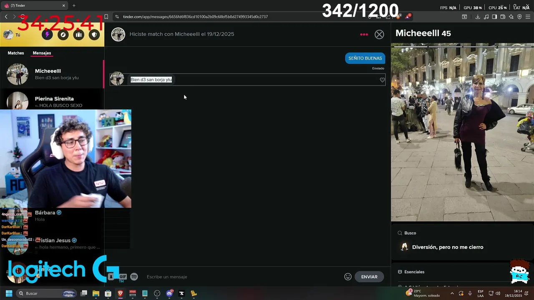Open Microsoft Store from the taskbar
The height and width of the screenshot is (300, 534).
tap(108, 293)
